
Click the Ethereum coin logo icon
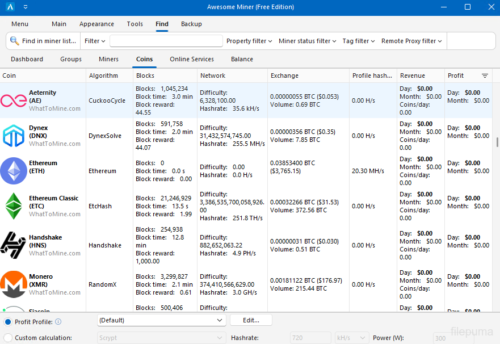(x=14, y=171)
